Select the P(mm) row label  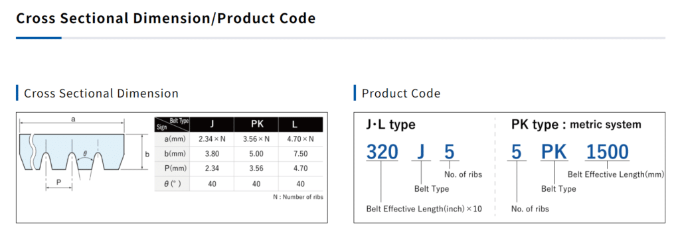coord(172,169)
